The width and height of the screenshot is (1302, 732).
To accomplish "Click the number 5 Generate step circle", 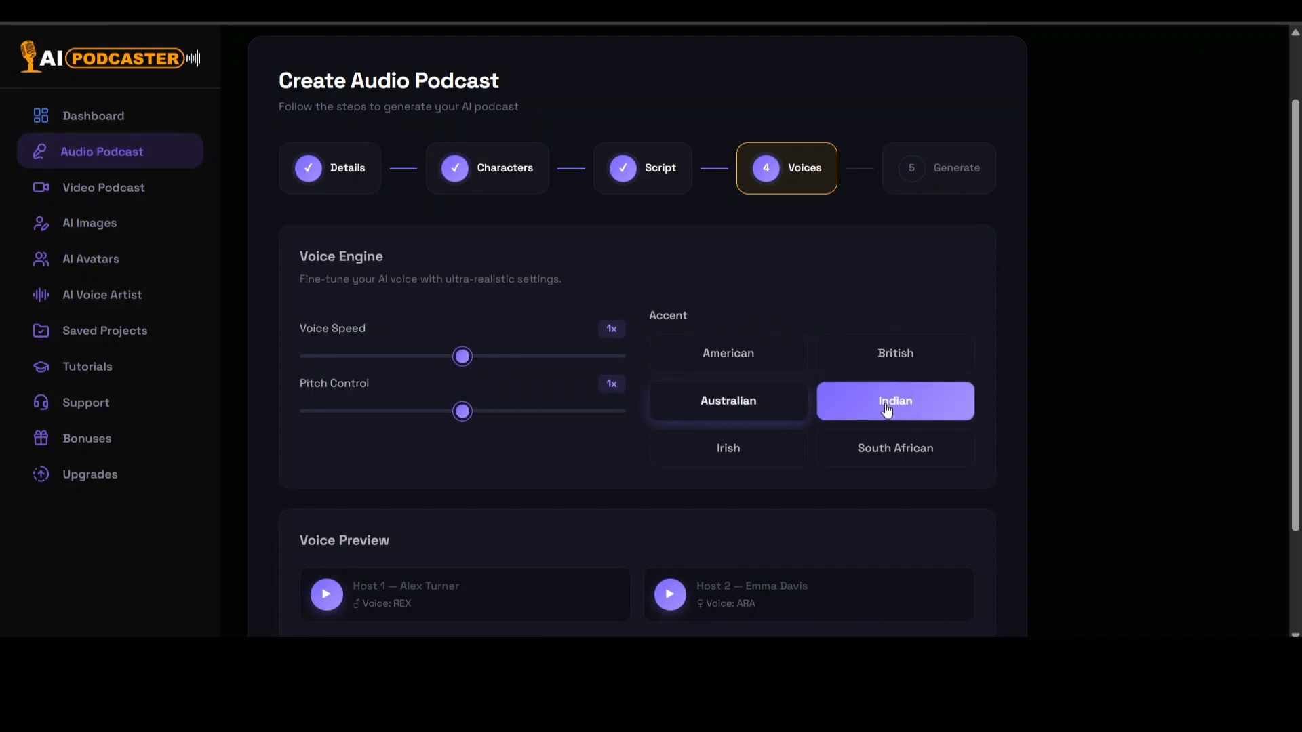I will tap(911, 168).
